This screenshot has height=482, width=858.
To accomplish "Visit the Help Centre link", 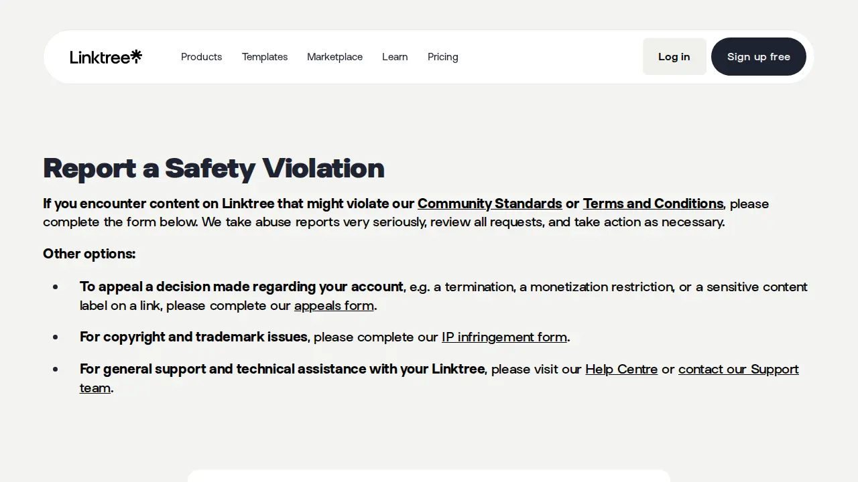I will pos(621,369).
